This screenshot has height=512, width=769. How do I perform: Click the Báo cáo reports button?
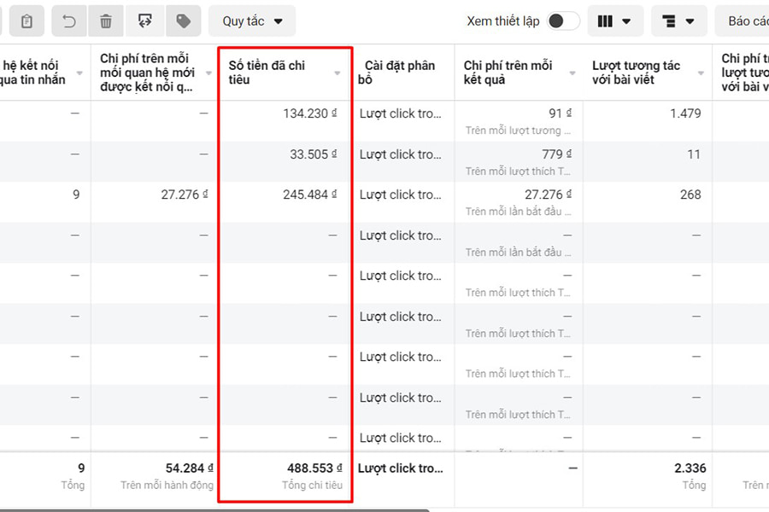tap(747, 21)
